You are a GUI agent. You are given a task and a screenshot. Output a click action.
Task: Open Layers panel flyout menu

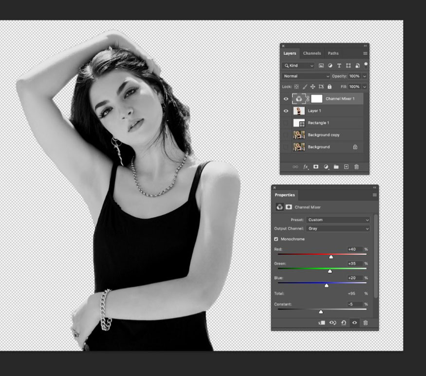pos(365,53)
